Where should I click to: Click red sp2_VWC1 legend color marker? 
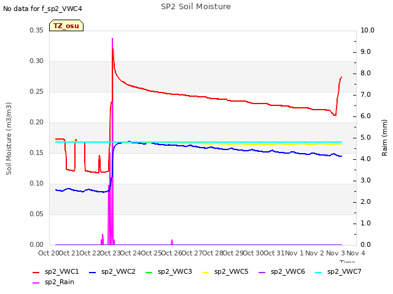36,272
